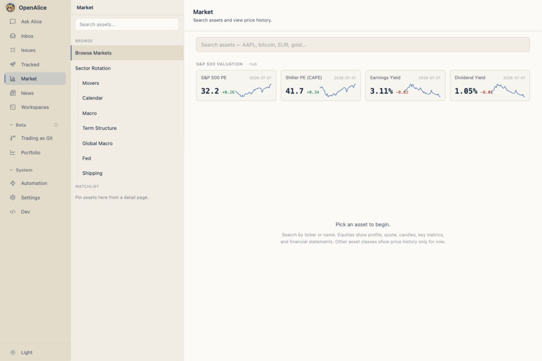Click the S&P 500 PE sparkline chart

pyautogui.click(x=253, y=91)
